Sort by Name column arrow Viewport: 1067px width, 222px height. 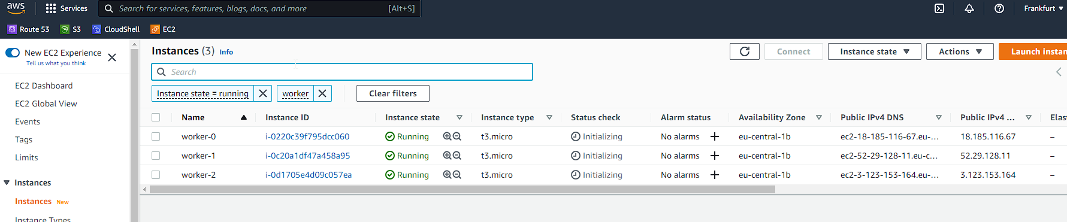coord(244,117)
